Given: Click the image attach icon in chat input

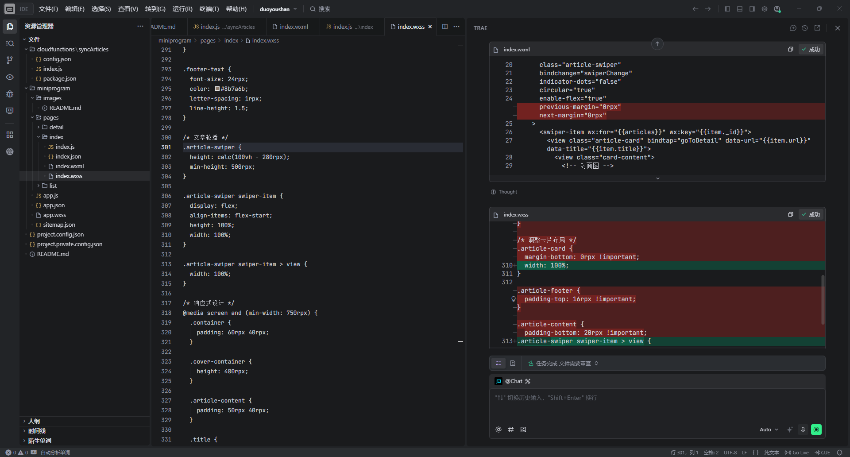Looking at the screenshot, I should tap(523, 430).
